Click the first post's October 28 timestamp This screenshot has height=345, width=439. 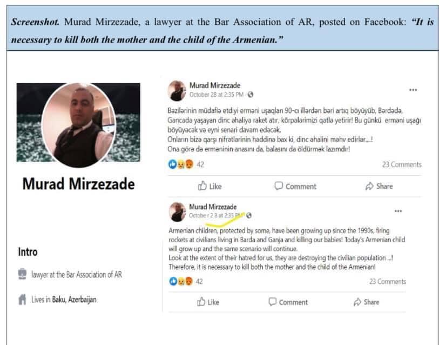pyautogui.click(x=216, y=95)
